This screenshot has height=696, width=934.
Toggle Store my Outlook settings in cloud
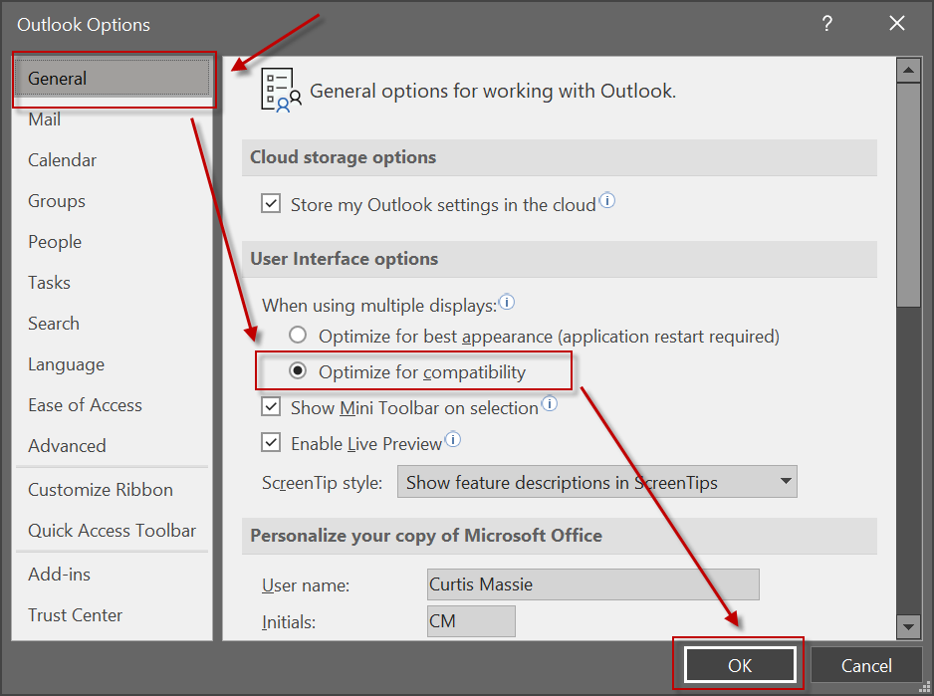click(x=271, y=203)
